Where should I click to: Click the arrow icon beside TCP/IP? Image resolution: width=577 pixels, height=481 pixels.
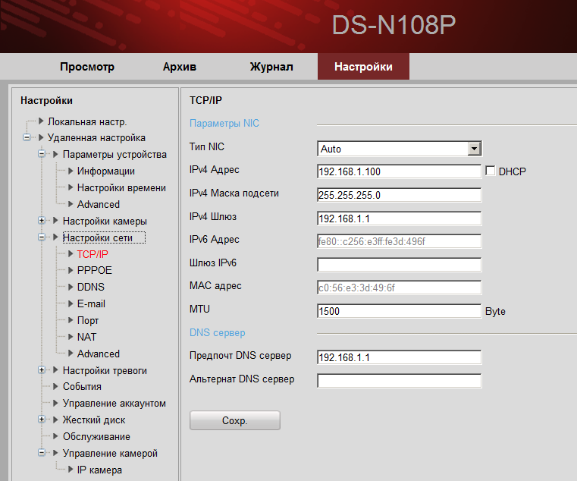point(71,253)
